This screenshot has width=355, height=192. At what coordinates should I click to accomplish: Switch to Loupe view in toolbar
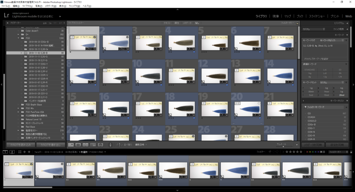point(78,145)
